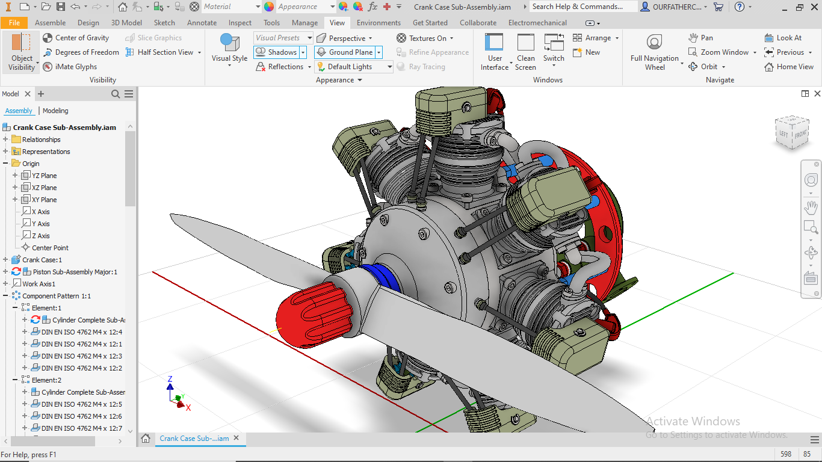Select Crank Case:1 in the browser
The image size is (822, 462).
(x=42, y=260)
